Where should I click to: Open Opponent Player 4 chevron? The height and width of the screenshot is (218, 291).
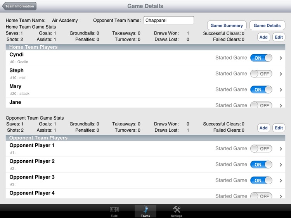[x=281, y=196]
